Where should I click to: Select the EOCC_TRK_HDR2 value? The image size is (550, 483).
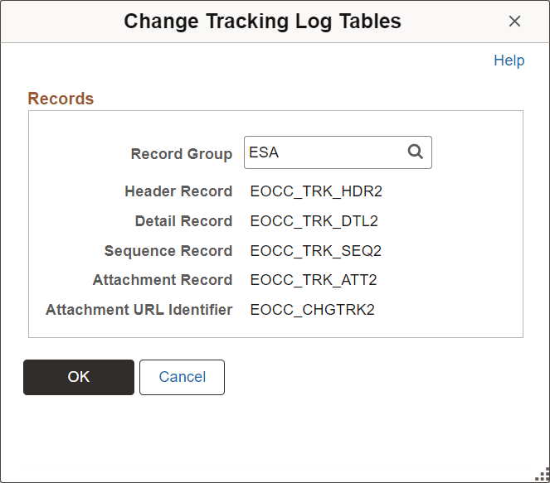click(x=316, y=191)
